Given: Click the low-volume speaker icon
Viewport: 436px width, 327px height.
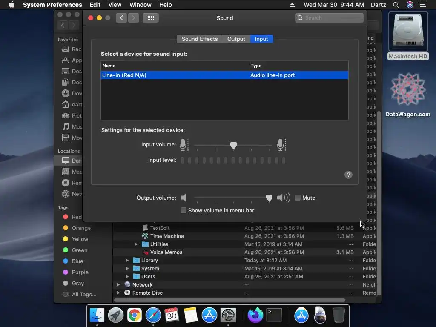Looking at the screenshot, I should click(x=183, y=198).
